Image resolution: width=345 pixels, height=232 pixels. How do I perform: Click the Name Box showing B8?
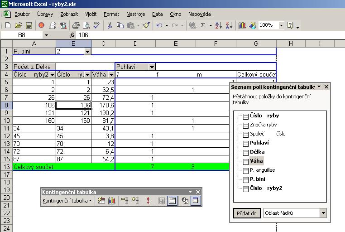pyautogui.click(x=22, y=35)
